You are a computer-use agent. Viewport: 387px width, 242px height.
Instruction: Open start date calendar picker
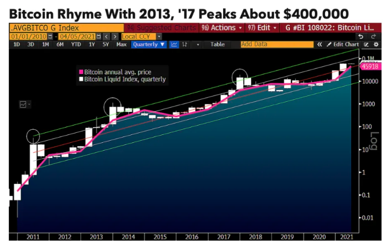(50, 36)
